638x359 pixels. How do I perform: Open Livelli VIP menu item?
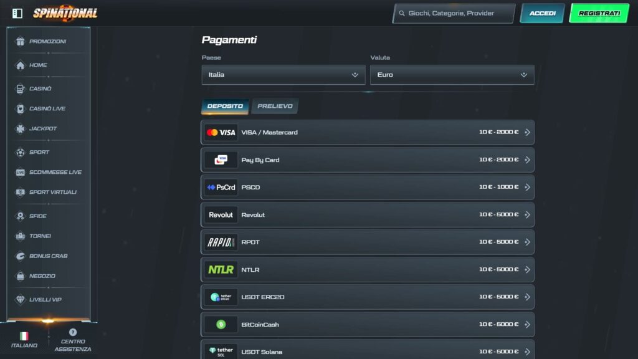coord(45,300)
